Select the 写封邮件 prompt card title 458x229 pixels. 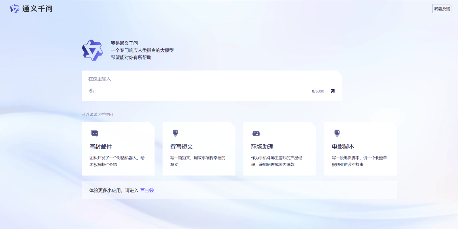point(101,147)
